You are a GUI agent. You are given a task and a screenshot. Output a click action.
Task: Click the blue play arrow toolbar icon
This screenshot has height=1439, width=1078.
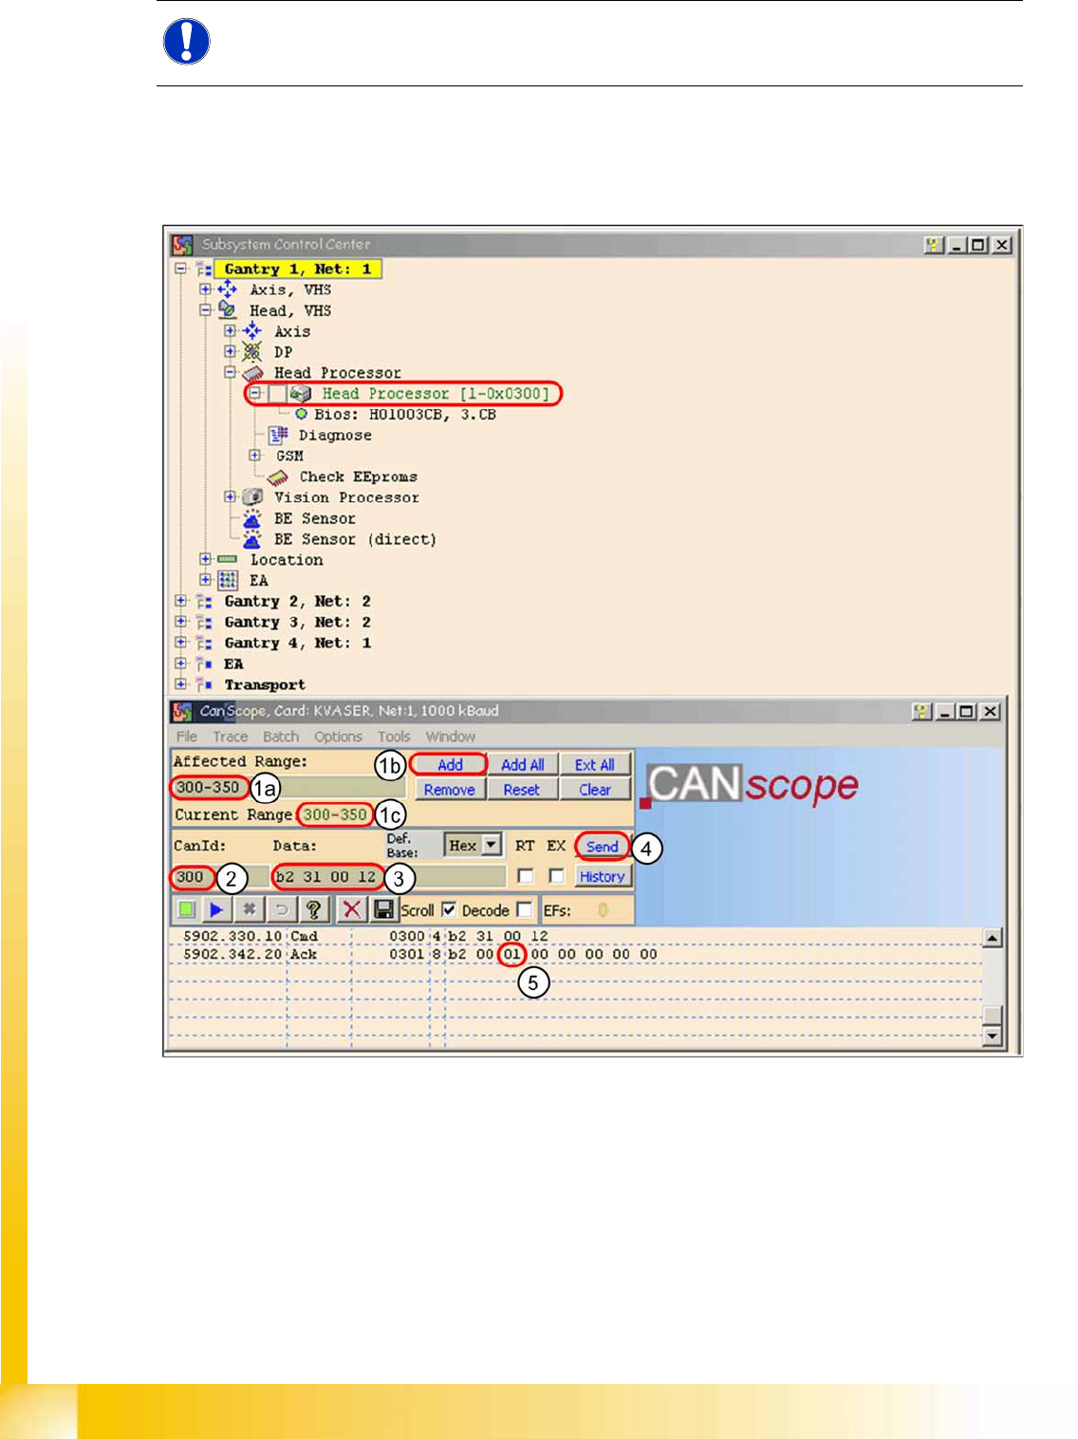216,909
